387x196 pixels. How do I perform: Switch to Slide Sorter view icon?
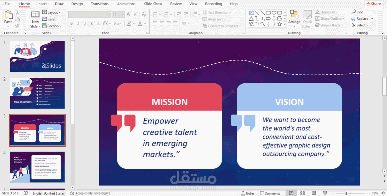pos(303,193)
